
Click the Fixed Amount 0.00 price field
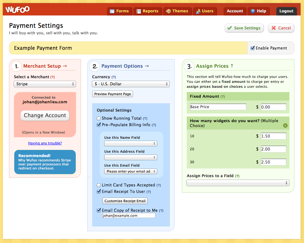[273, 107]
